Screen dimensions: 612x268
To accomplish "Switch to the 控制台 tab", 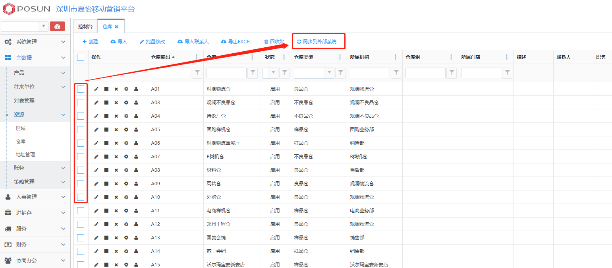I will click(x=85, y=27).
